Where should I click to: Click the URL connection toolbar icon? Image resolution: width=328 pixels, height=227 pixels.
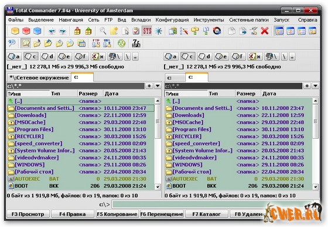[107, 43]
